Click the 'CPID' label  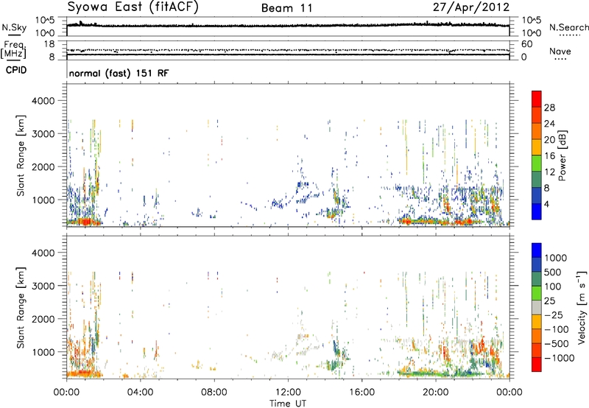coord(16,70)
